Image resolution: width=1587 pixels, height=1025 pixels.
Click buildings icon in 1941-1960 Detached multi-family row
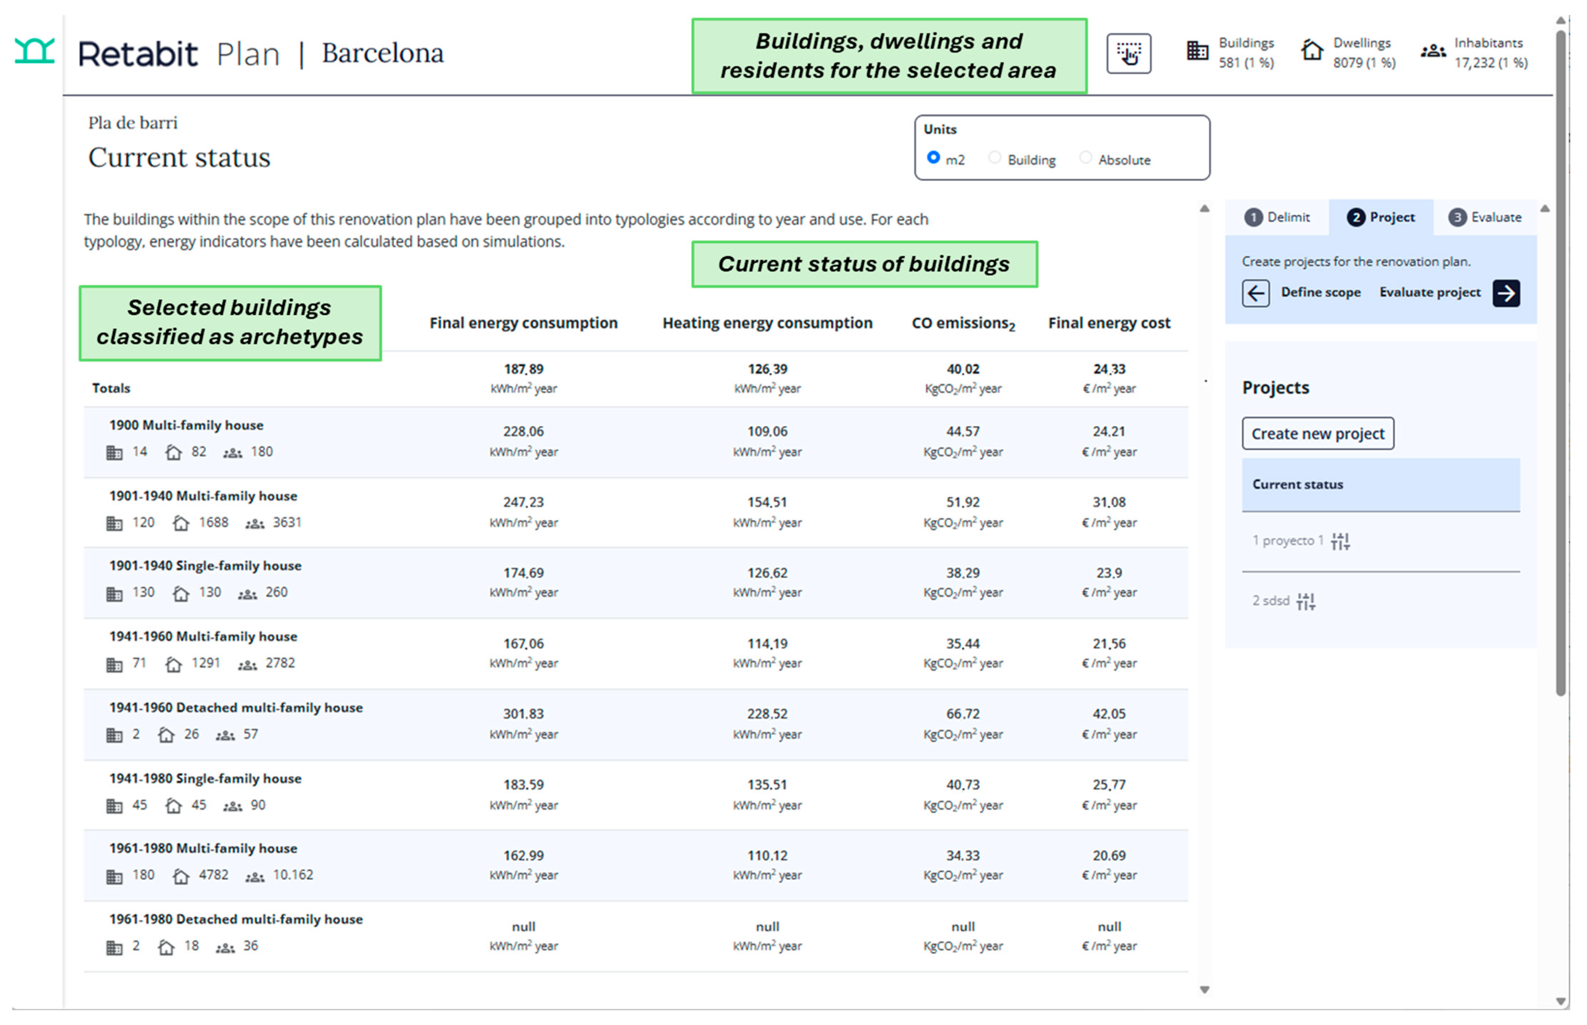click(114, 735)
